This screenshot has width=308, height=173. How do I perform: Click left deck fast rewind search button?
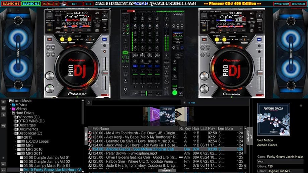[48, 55]
